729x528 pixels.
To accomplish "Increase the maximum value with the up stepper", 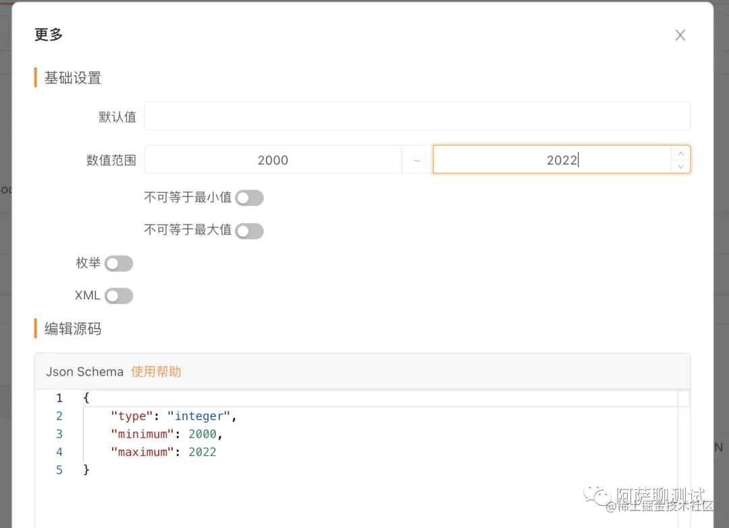I will 680,153.
